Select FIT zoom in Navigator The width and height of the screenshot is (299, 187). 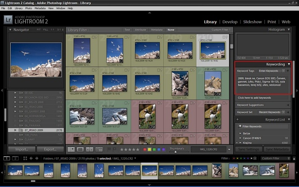click(x=39, y=30)
